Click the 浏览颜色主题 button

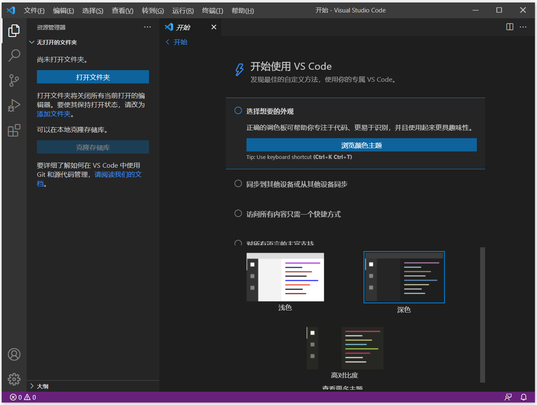(361, 145)
